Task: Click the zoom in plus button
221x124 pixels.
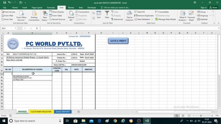Action: (212, 116)
